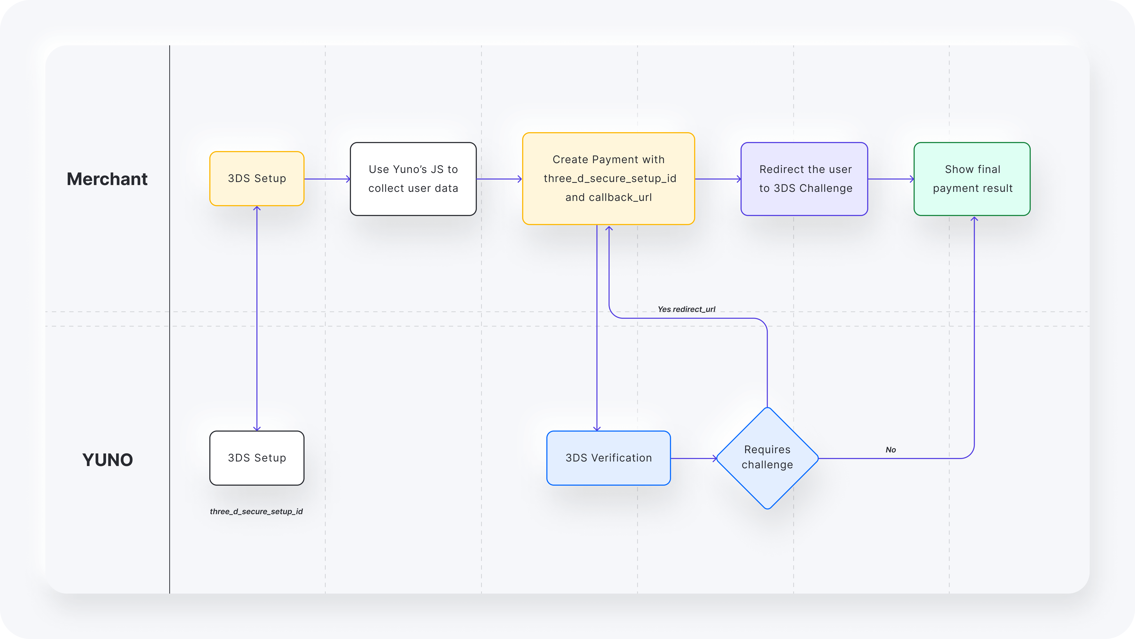Select the 'Redirect the user to 3DS Challenge' box
Viewport: 1135px width, 639px height.
804,179
